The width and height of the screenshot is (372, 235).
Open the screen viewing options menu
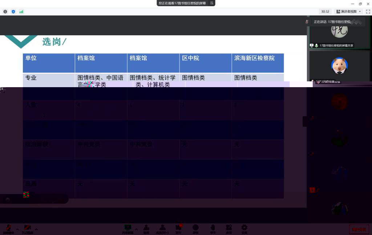211,3
